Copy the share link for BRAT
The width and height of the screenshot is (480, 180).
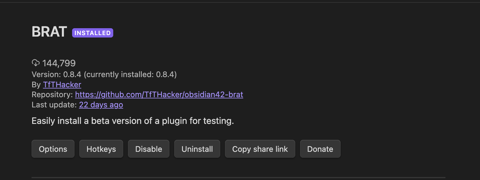pyautogui.click(x=260, y=149)
